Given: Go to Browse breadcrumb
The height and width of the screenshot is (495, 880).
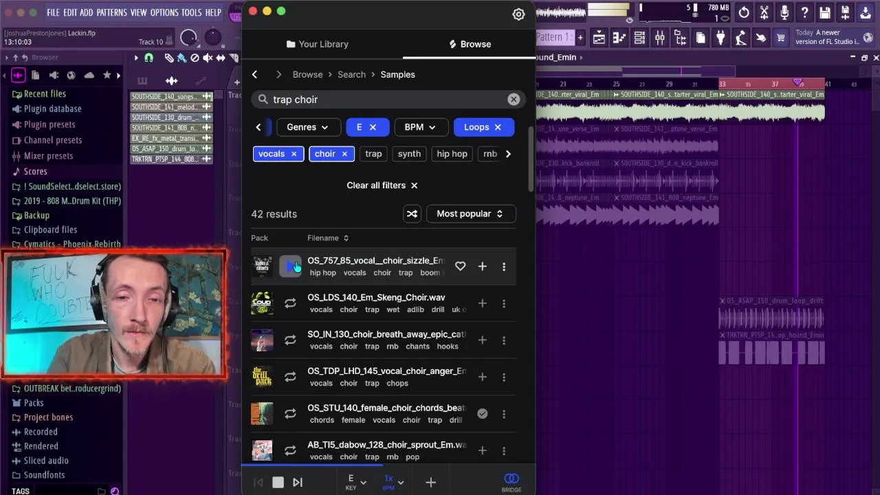Looking at the screenshot, I should [x=307, y=74].
